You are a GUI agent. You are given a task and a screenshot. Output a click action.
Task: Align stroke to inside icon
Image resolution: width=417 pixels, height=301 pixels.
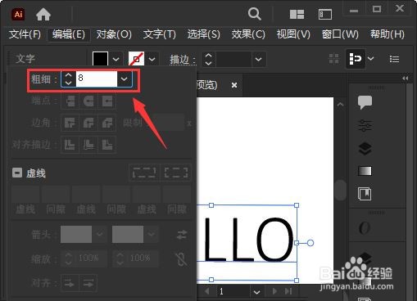tap(88, 145)
